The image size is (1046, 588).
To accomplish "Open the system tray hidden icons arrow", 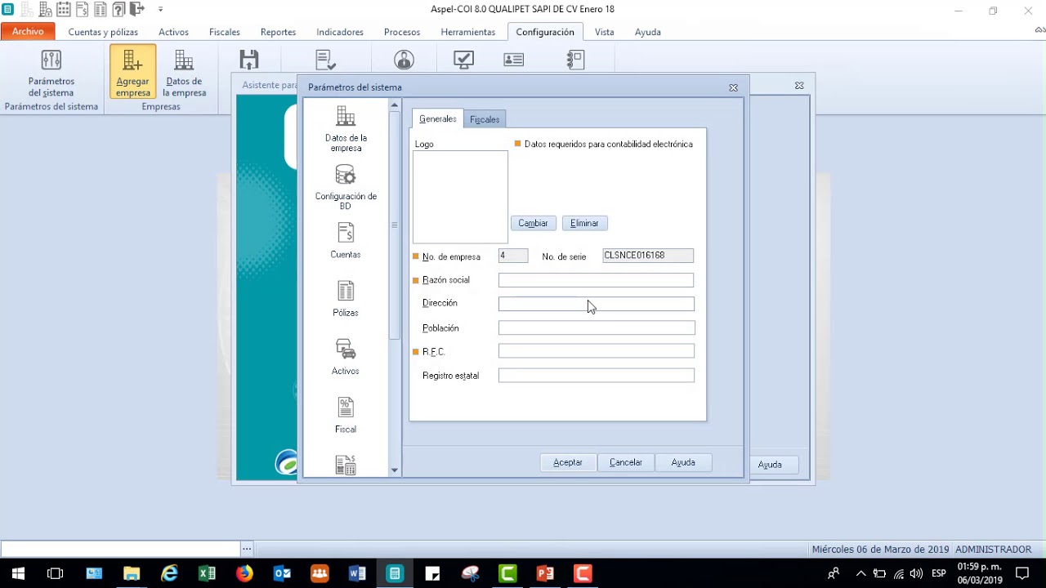I will (860, 573).
